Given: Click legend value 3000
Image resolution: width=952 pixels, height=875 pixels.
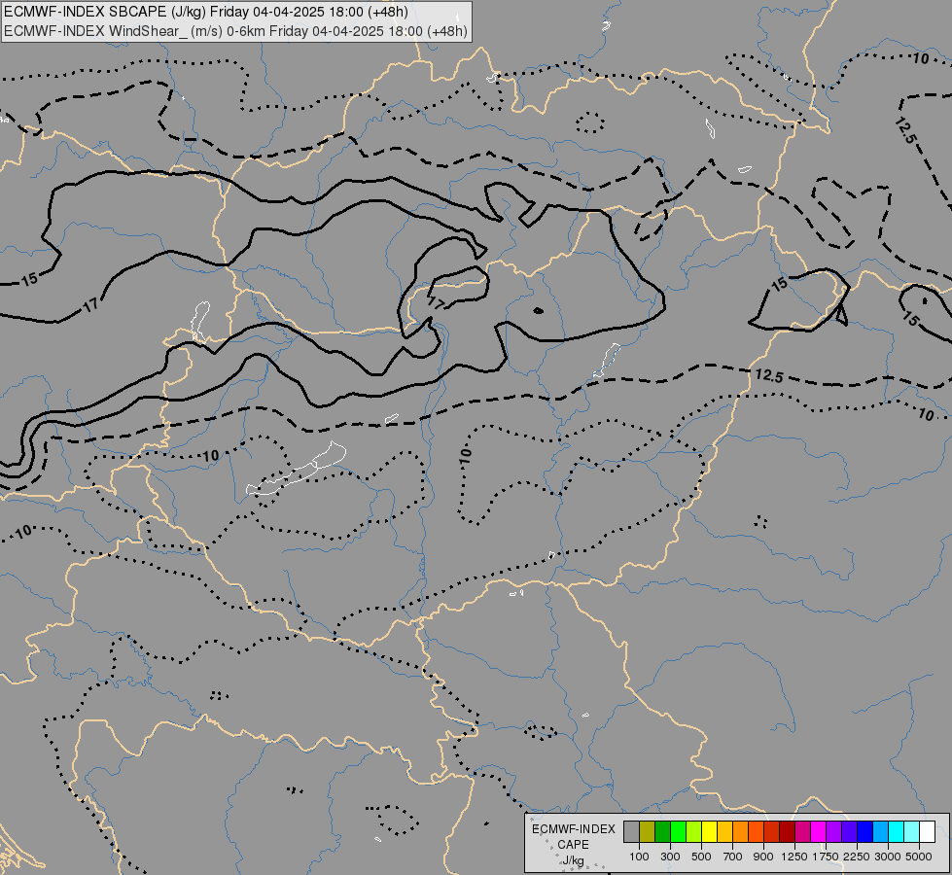Looking at the screenshot, I should [x=888, y=857].
